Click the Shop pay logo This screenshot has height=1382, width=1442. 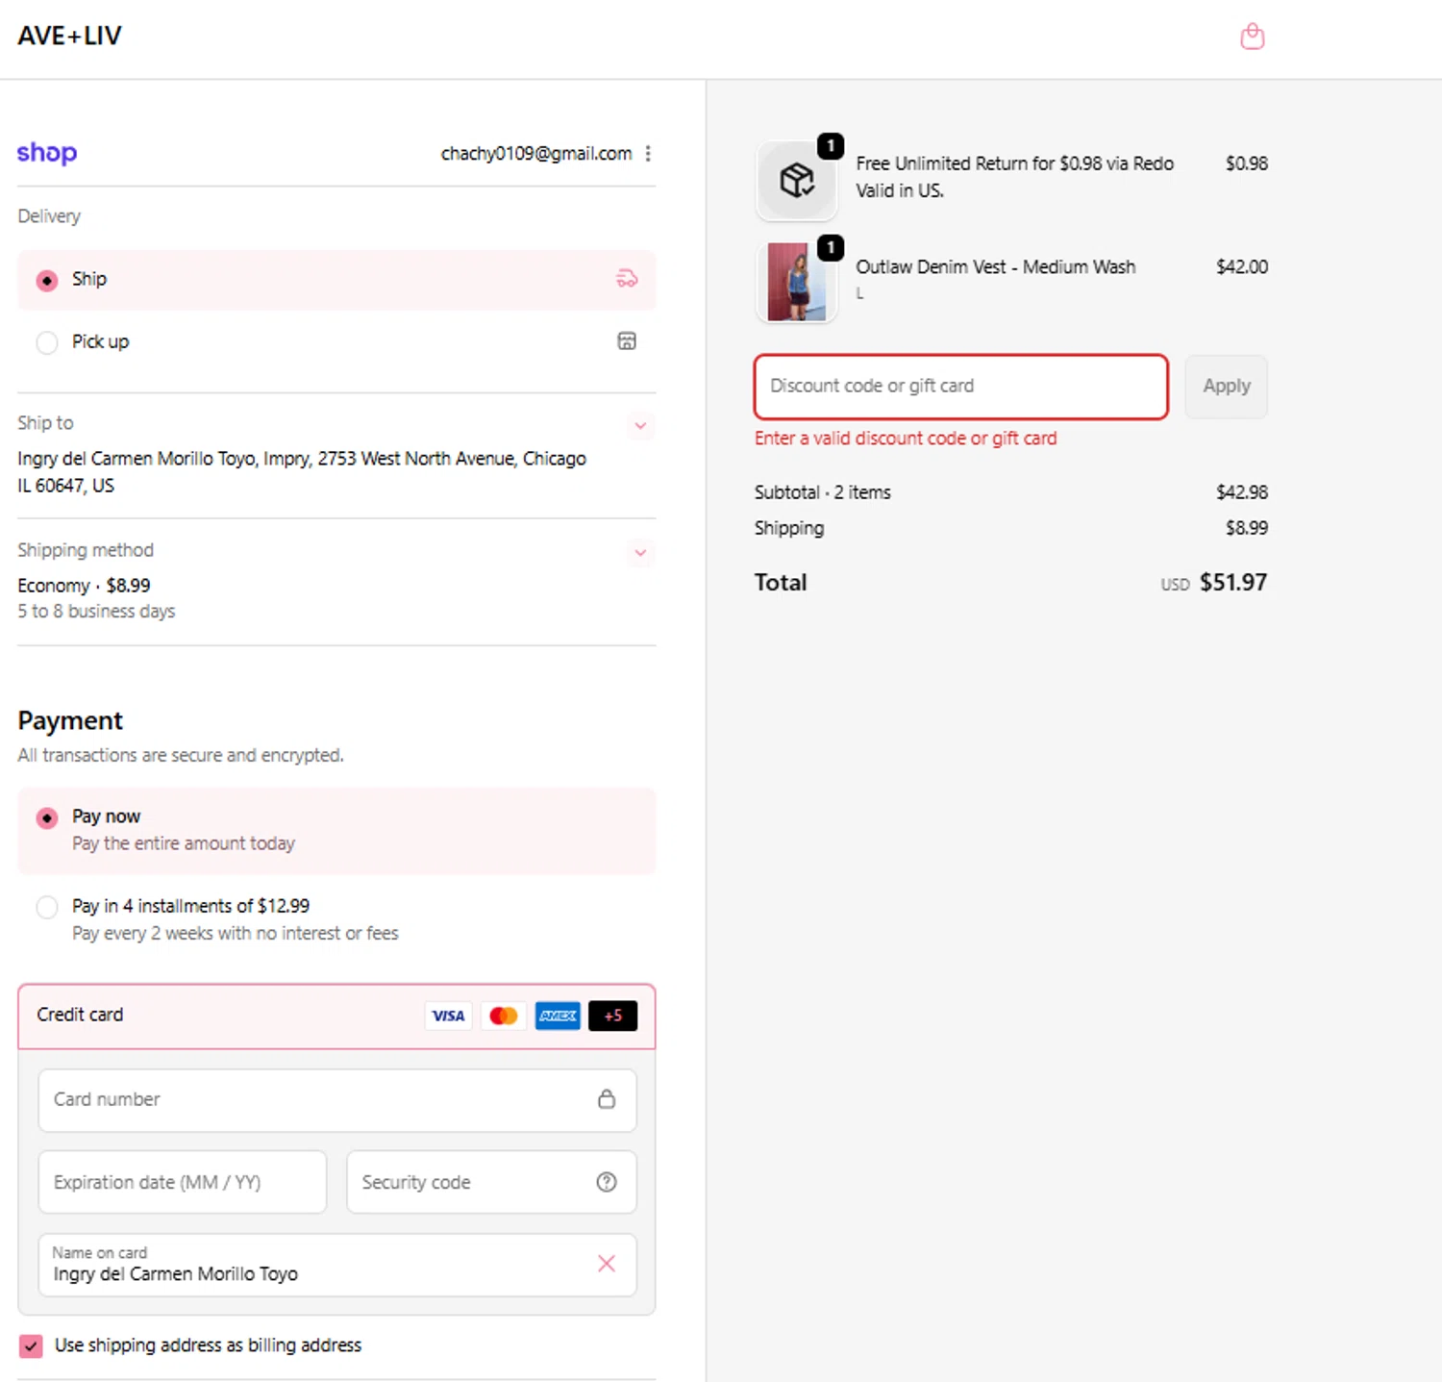47,153
